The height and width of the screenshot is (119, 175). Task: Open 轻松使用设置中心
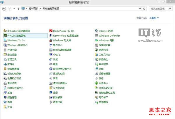click(60, 69)
